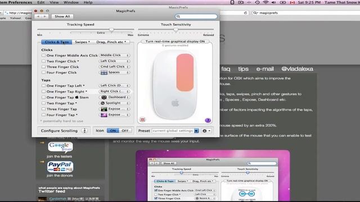Open the Spaces action dropdown
The height and width of the screenshot is (202, 360).
click(115, 72)
